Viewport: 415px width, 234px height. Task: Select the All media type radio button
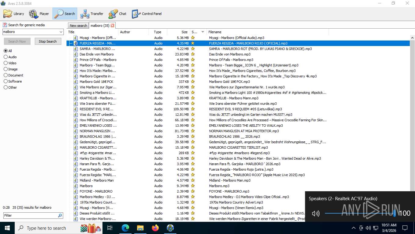tap(5, 51)
